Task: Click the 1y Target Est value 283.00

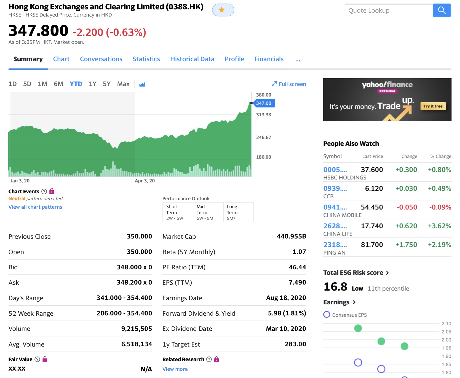Action: pos(295,344)
